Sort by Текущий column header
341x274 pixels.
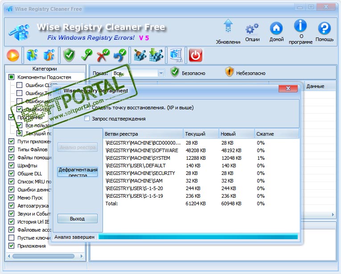coord(201,134)
